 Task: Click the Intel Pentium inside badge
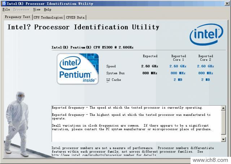coord(78,69)
